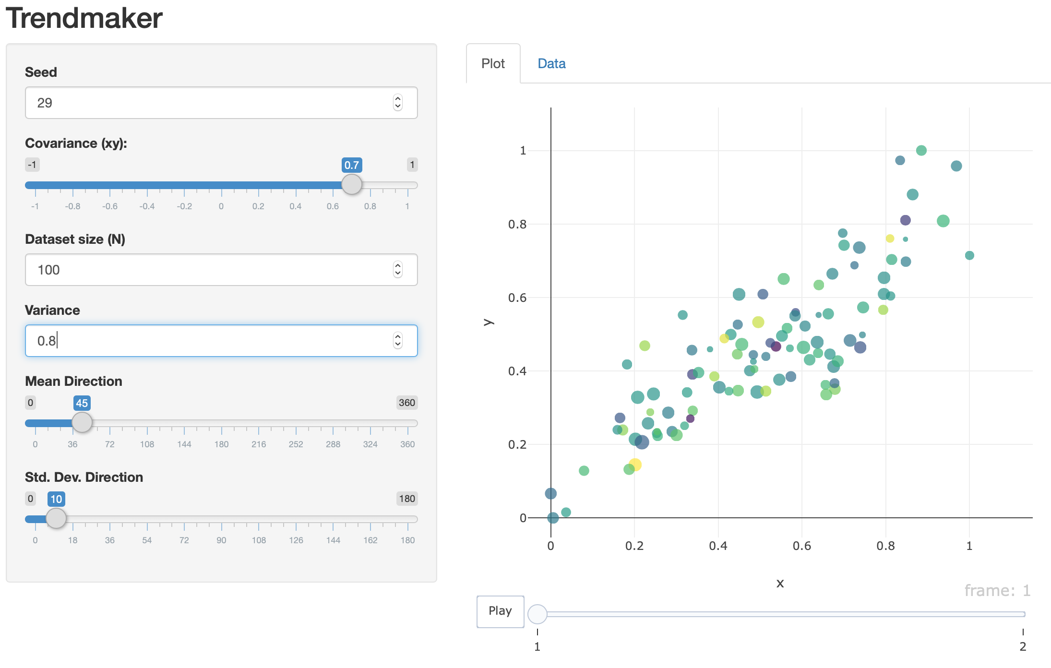Select the Plot tab
Screen dimensions: 1051x668
(493, 63)
